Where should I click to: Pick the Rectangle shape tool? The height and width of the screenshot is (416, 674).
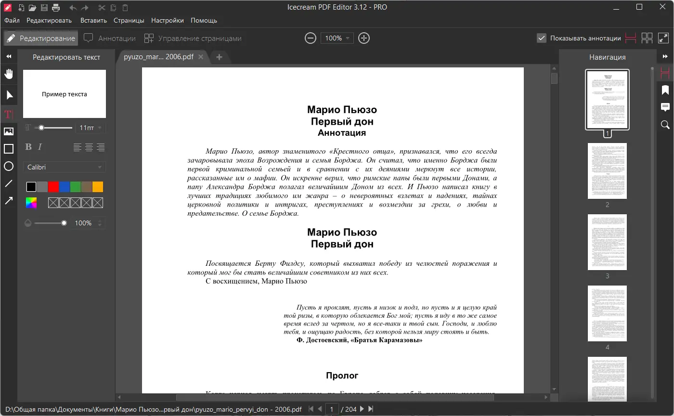click(9, 149)
